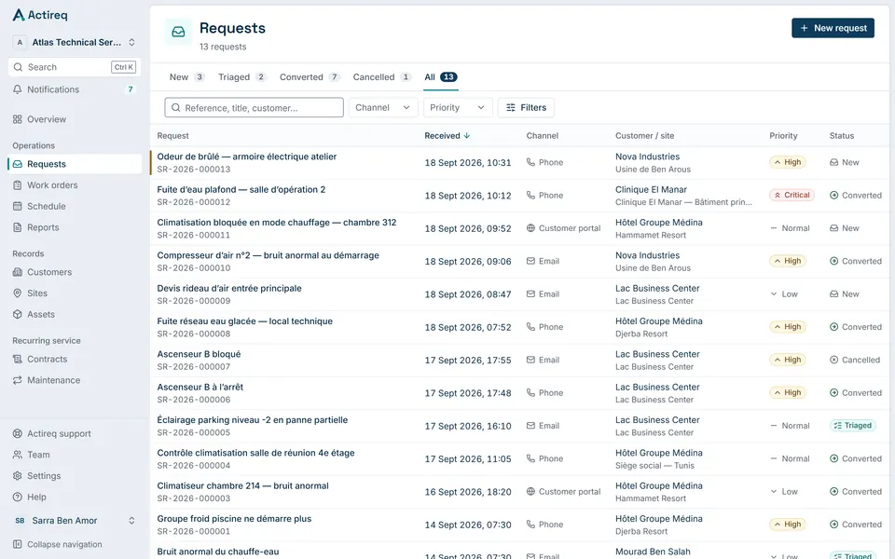Open request Éclairage parking niveau -2 en panne partielle
The width and height of the screenshot is (895, 559).
[253, 420]
